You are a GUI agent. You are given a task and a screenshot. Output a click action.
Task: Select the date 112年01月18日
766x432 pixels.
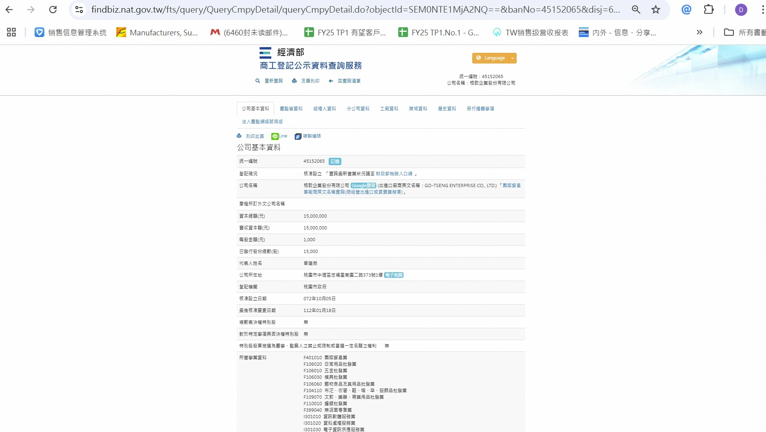[x=320, y=310]
